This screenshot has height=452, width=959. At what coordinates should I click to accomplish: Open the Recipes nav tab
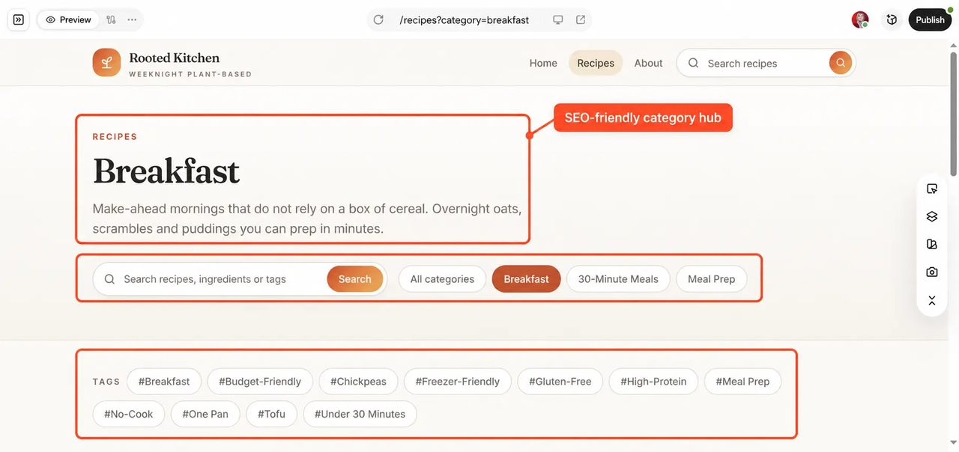pyautogui.click(x=596, y=63)
